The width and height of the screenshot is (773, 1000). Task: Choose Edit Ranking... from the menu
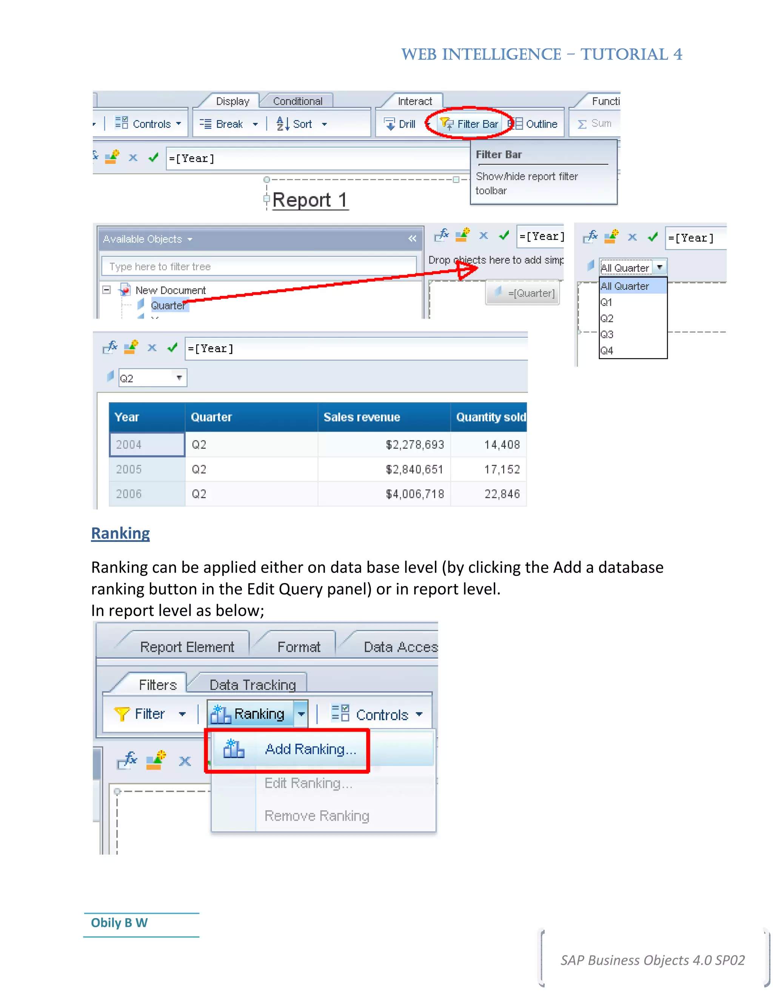pyautogui.click(x=308, y=783)
